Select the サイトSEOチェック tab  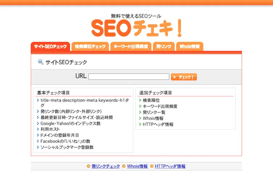coord(50,46)
